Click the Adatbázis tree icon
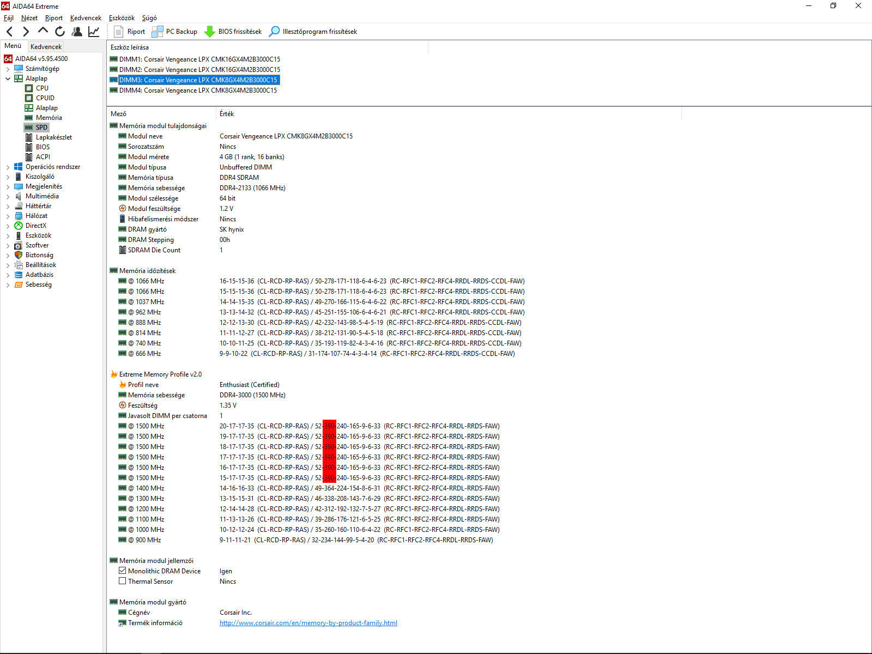 19,275
